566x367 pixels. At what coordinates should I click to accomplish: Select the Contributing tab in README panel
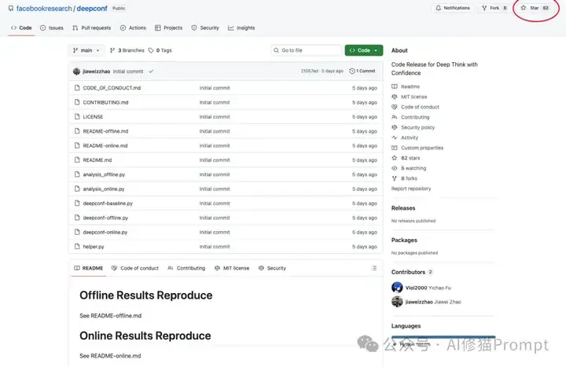pos(186,268)
